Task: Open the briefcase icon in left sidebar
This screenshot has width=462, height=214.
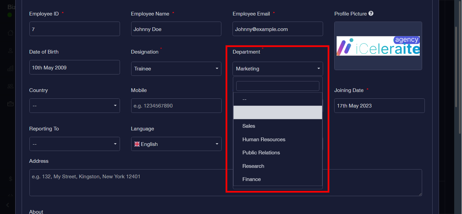Action: (10, 104)
